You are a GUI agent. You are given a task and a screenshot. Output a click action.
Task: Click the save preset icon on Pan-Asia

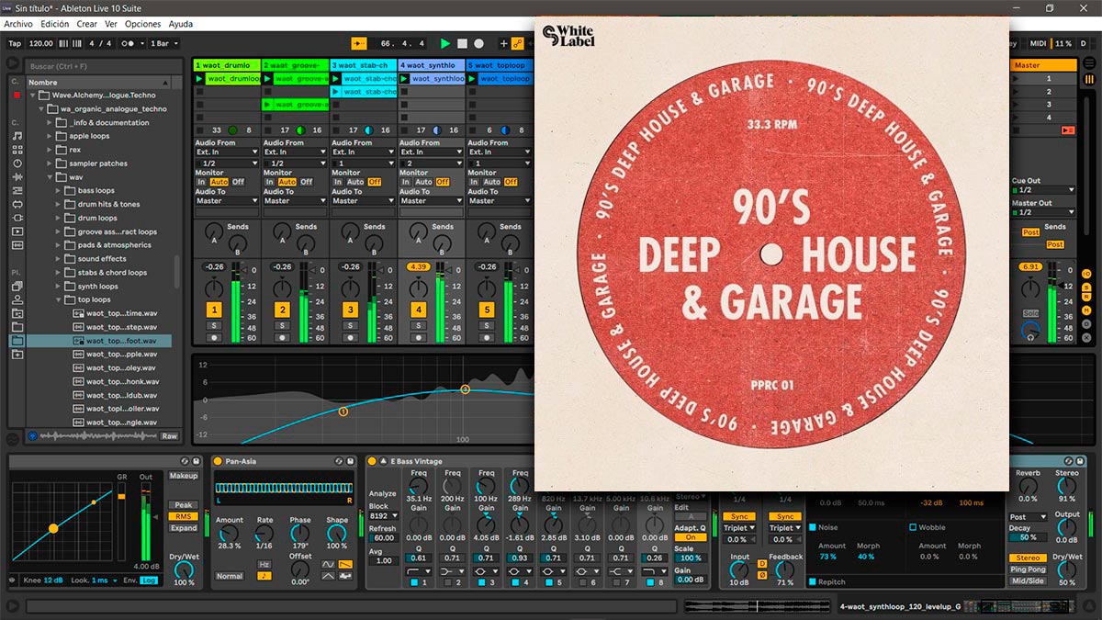(x=352, y=461)
